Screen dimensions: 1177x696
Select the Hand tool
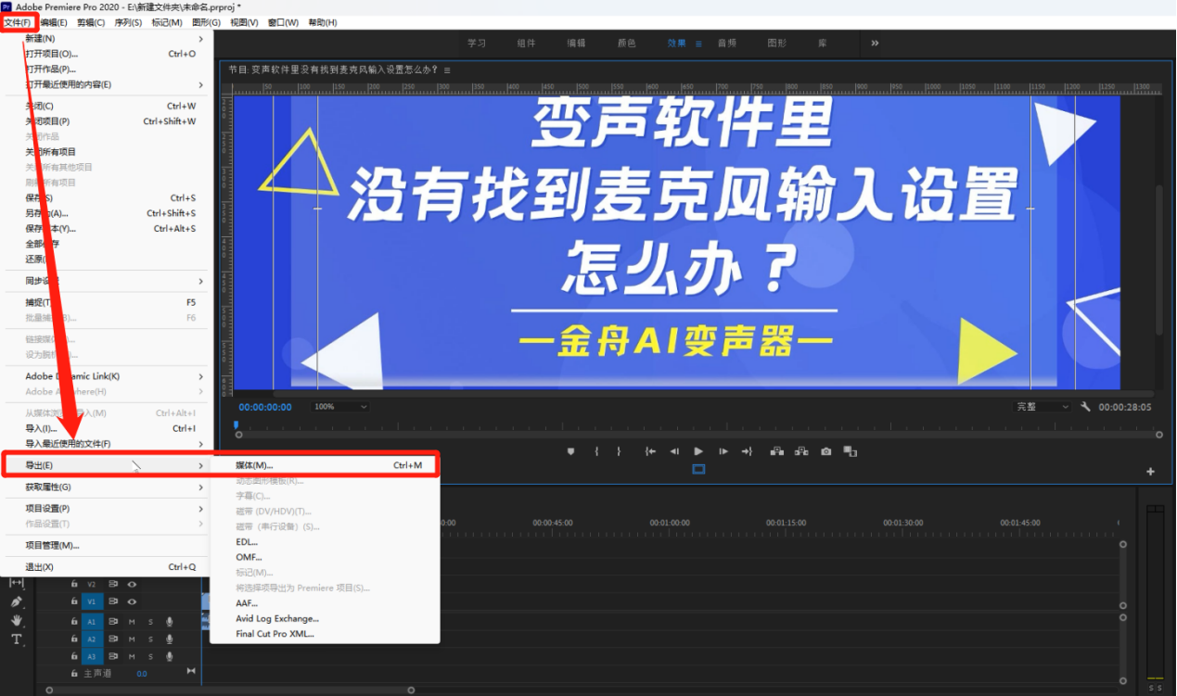(x=17, y=620)
